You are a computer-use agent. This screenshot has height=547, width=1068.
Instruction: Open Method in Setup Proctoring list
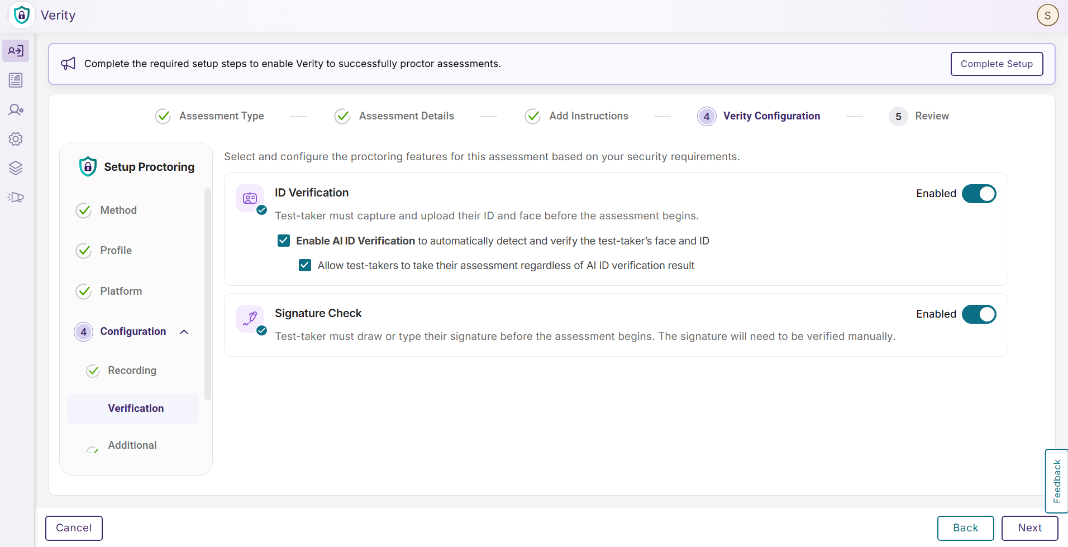[118, 210]
